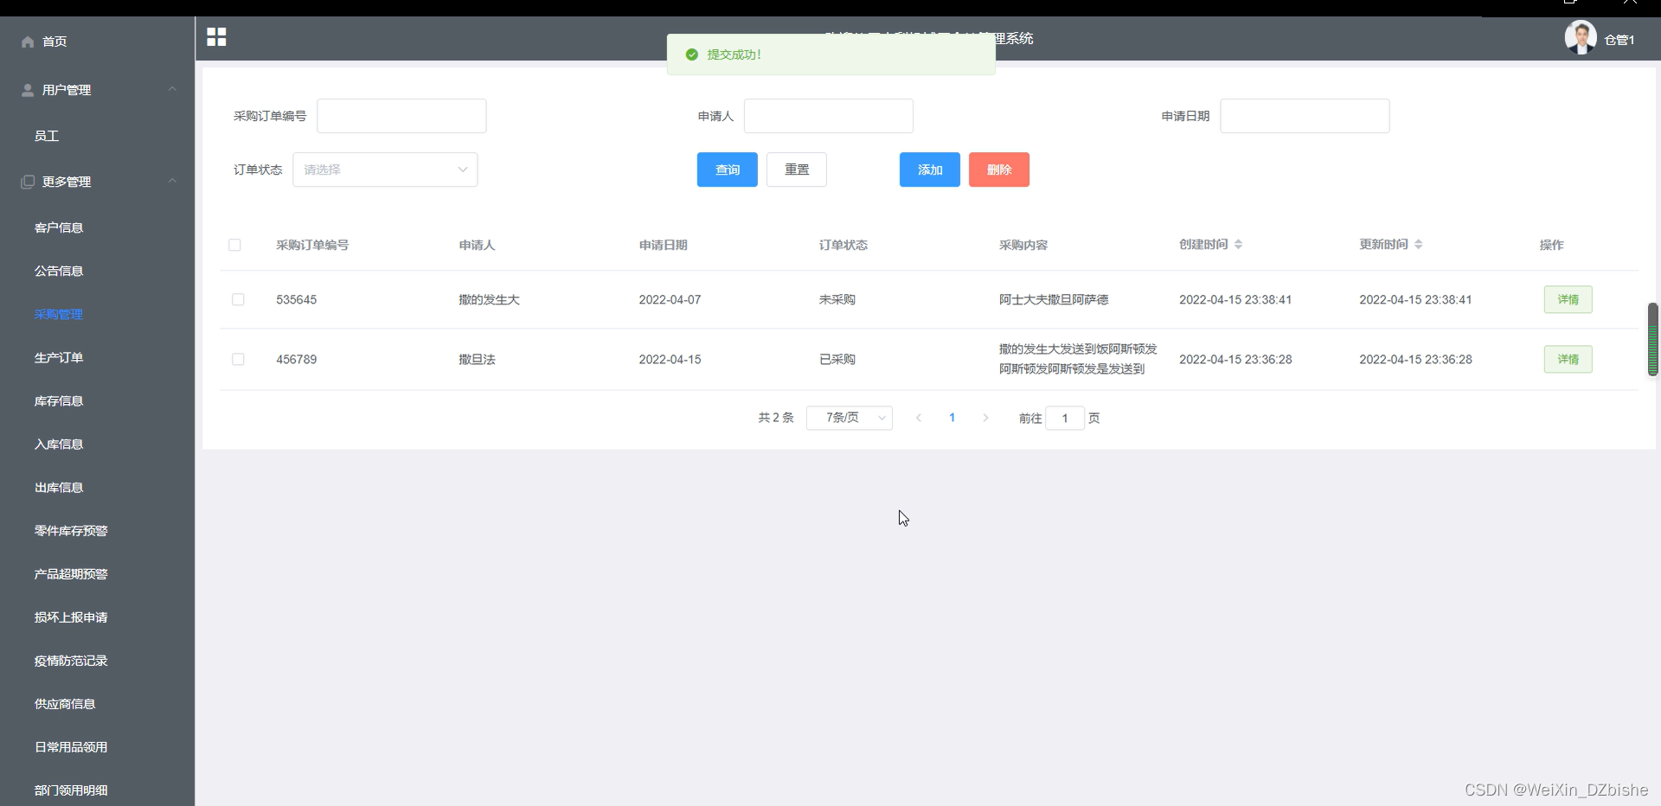The image size is (1661, 806).
Task: Click the pages icon beside 更多管理
Action: (28, 182)
